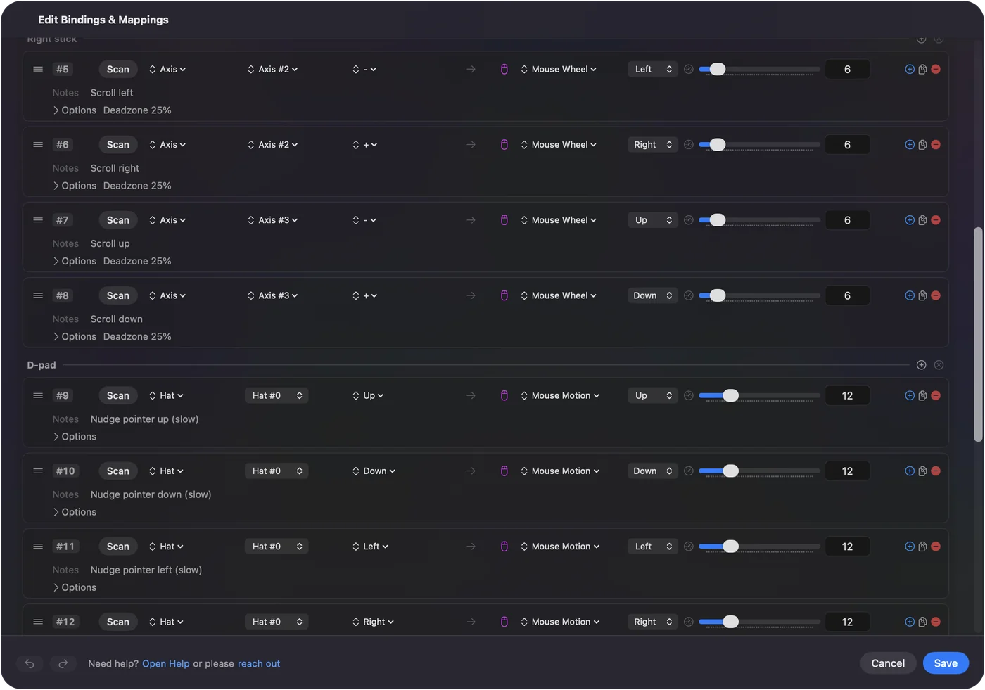The height and width of the screenshot is (690, 985).
Task: Expand Options for binding #9
Action: click(75, 437)
